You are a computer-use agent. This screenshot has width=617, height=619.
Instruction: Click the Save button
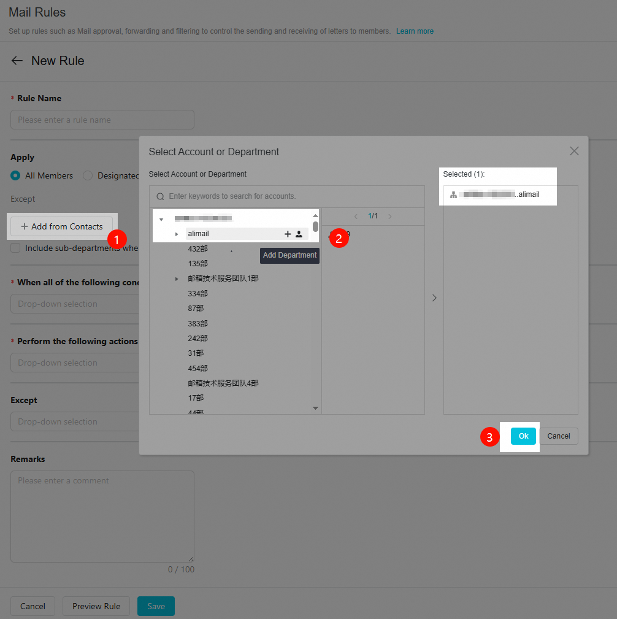(x=156, y=606)
